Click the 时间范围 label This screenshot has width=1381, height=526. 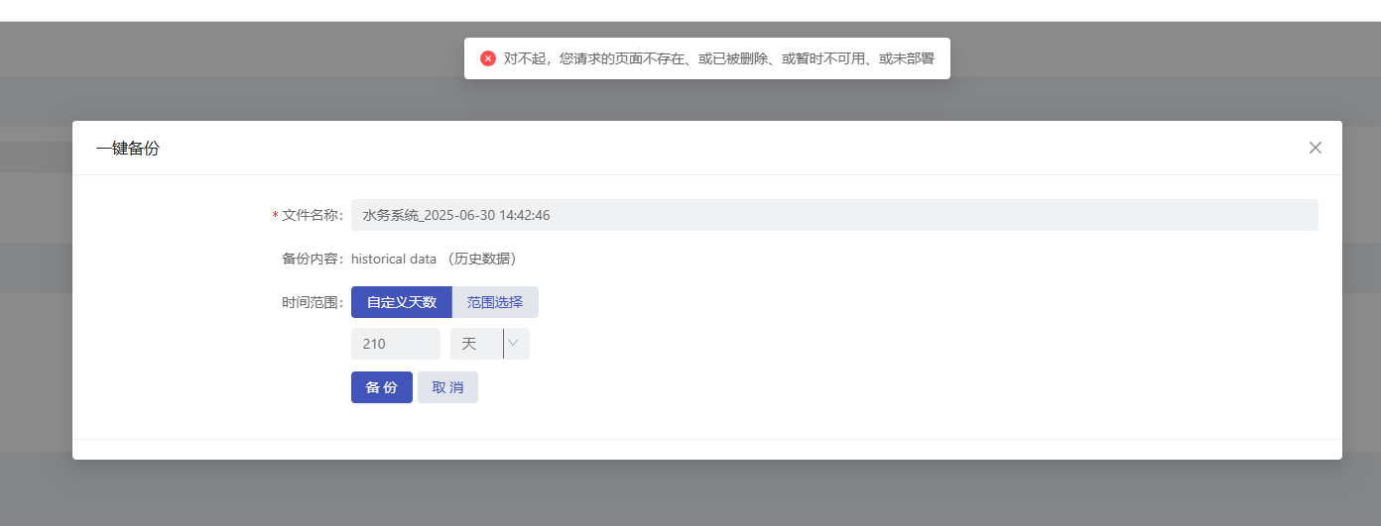313,302
